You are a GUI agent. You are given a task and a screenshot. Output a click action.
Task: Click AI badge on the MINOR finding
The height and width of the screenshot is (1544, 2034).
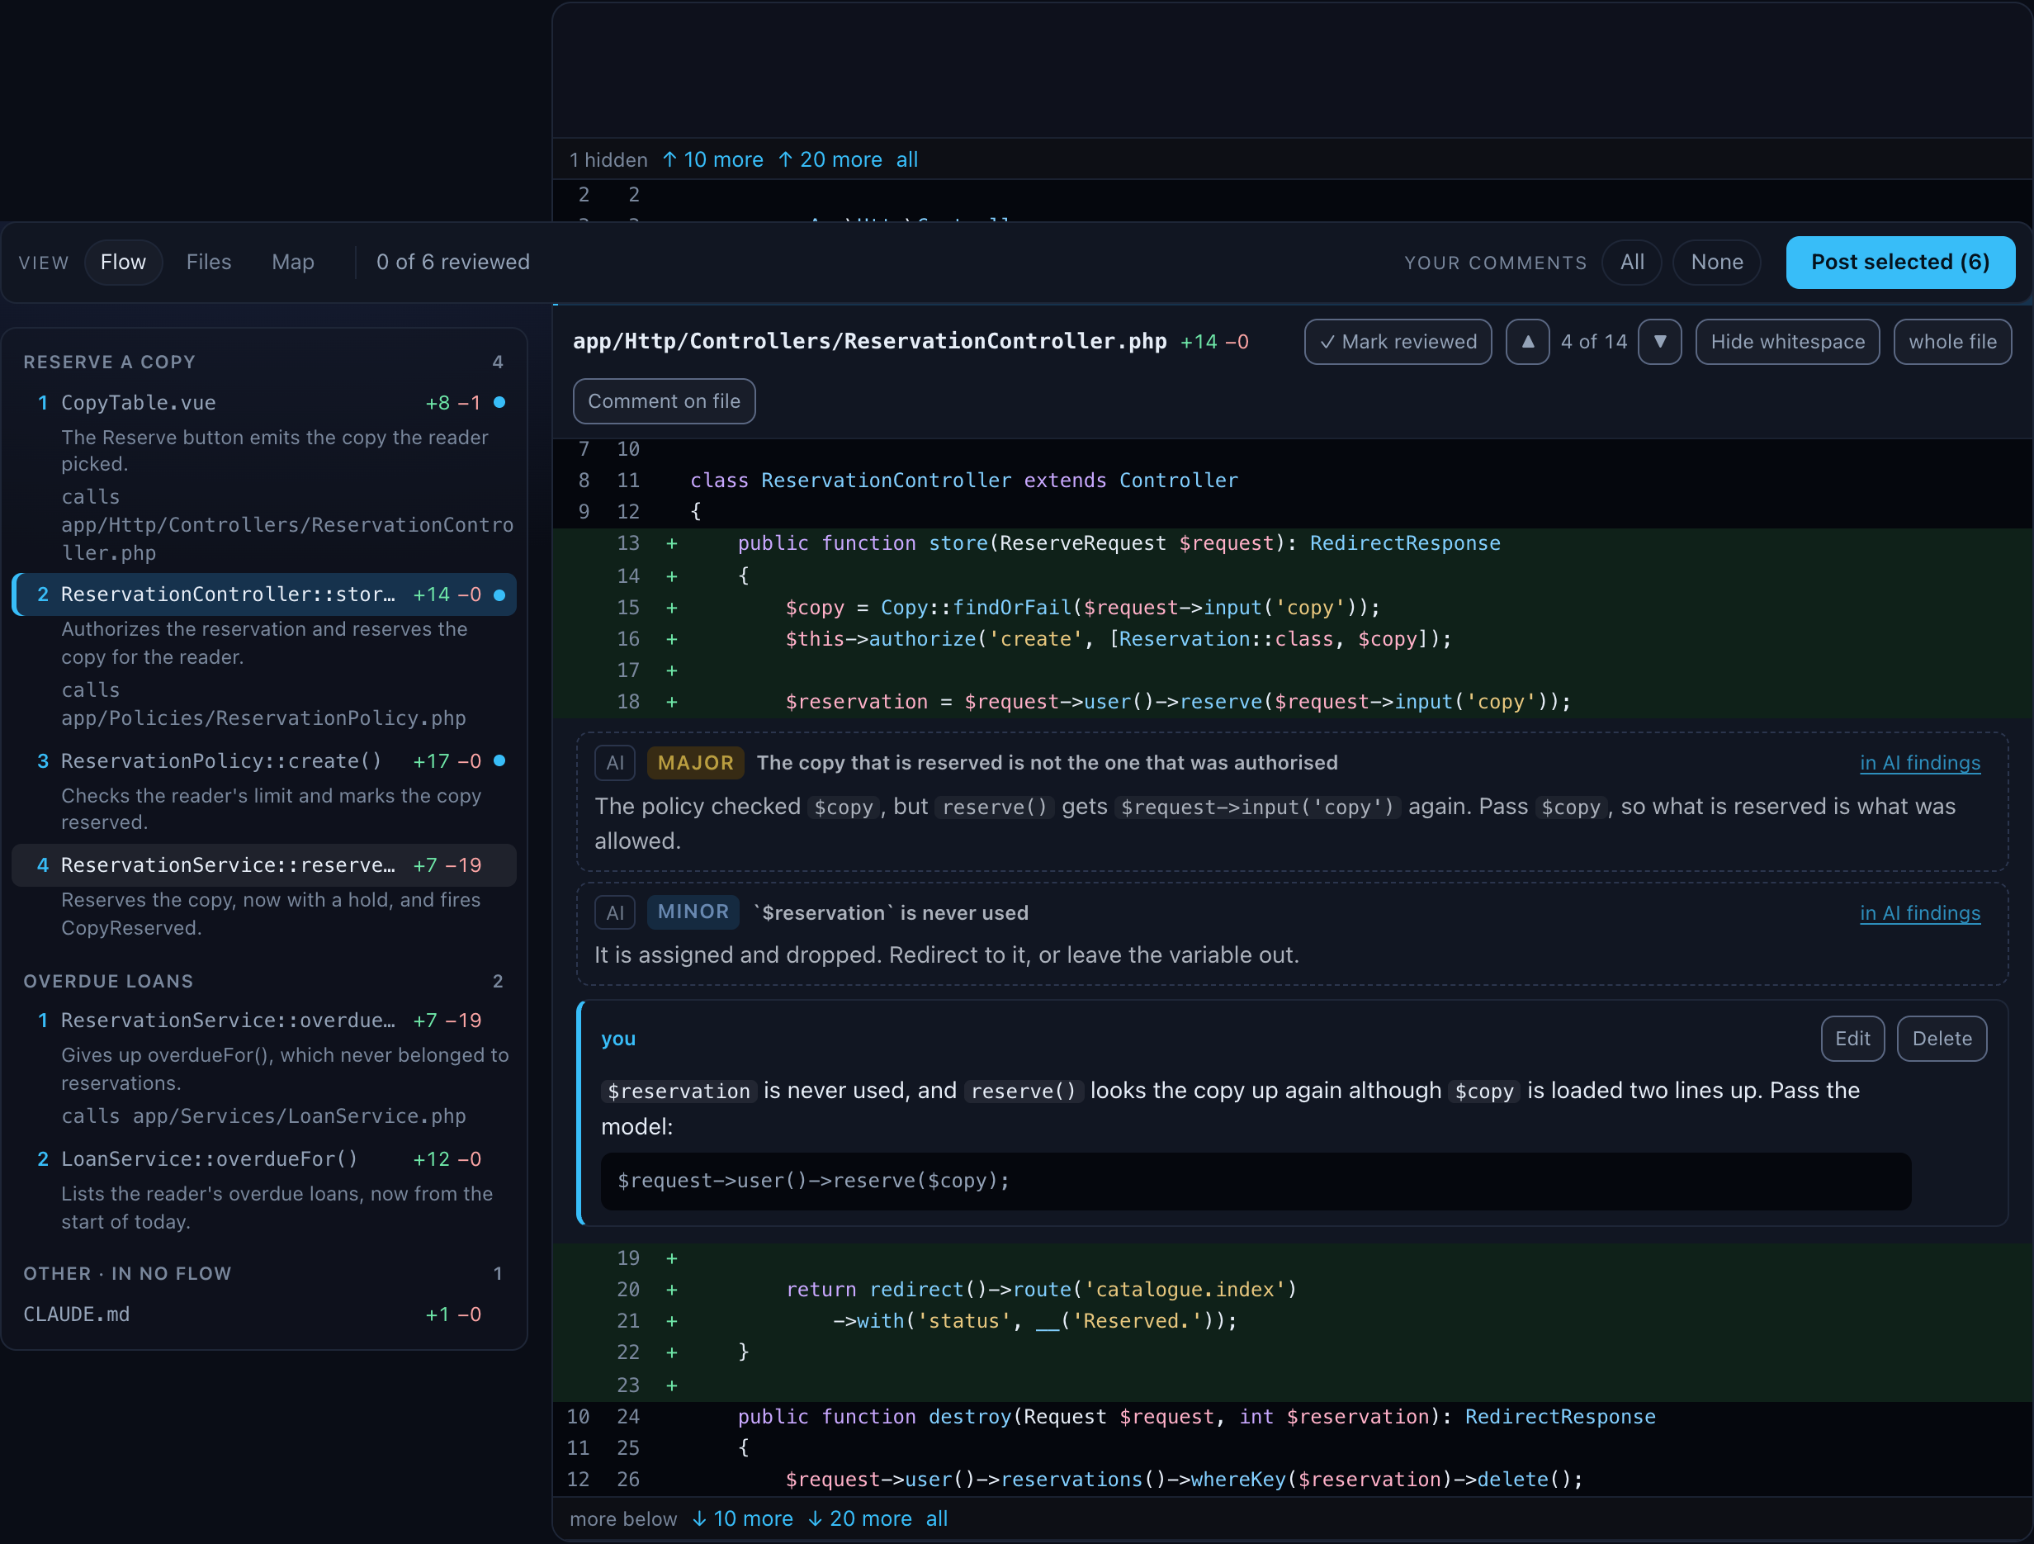(615, 913)
